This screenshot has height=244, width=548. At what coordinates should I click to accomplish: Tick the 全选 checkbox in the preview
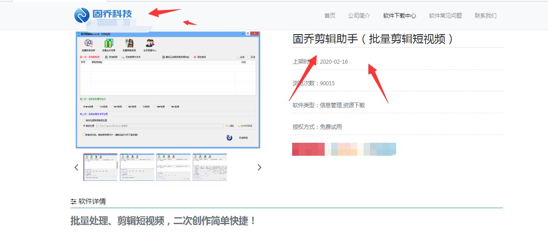(x=238, y=57)
